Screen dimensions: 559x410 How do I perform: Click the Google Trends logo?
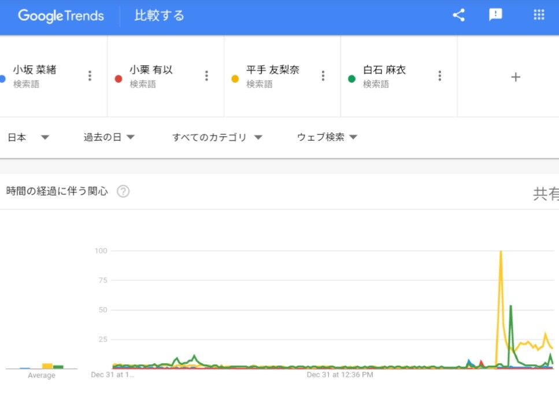pos(61,16)
